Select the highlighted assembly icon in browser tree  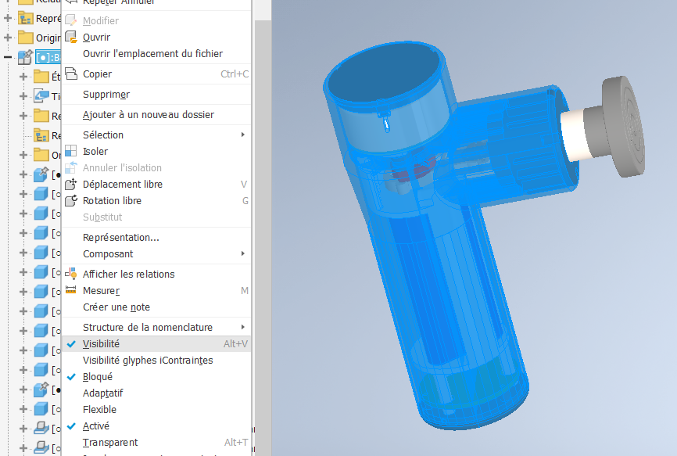coord(24,56)
